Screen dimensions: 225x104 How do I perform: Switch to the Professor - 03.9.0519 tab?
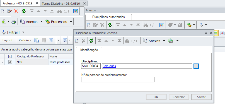click(17, 3)
